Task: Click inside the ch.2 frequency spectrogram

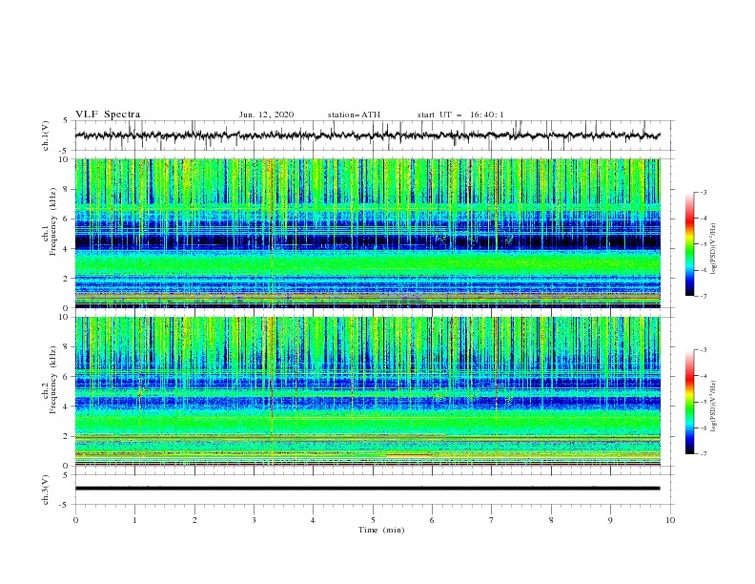Action: pos(367,391)
